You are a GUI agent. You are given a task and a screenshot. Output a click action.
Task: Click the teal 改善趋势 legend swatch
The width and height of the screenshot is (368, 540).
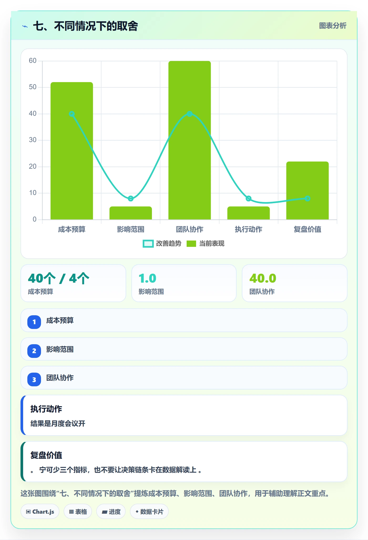coord(148,244)
